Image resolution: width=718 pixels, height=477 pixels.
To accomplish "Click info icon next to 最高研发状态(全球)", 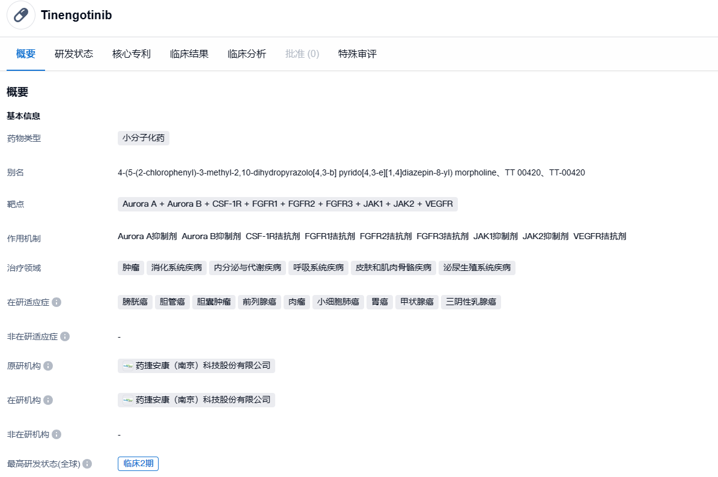I will click(x=87, y=464).
